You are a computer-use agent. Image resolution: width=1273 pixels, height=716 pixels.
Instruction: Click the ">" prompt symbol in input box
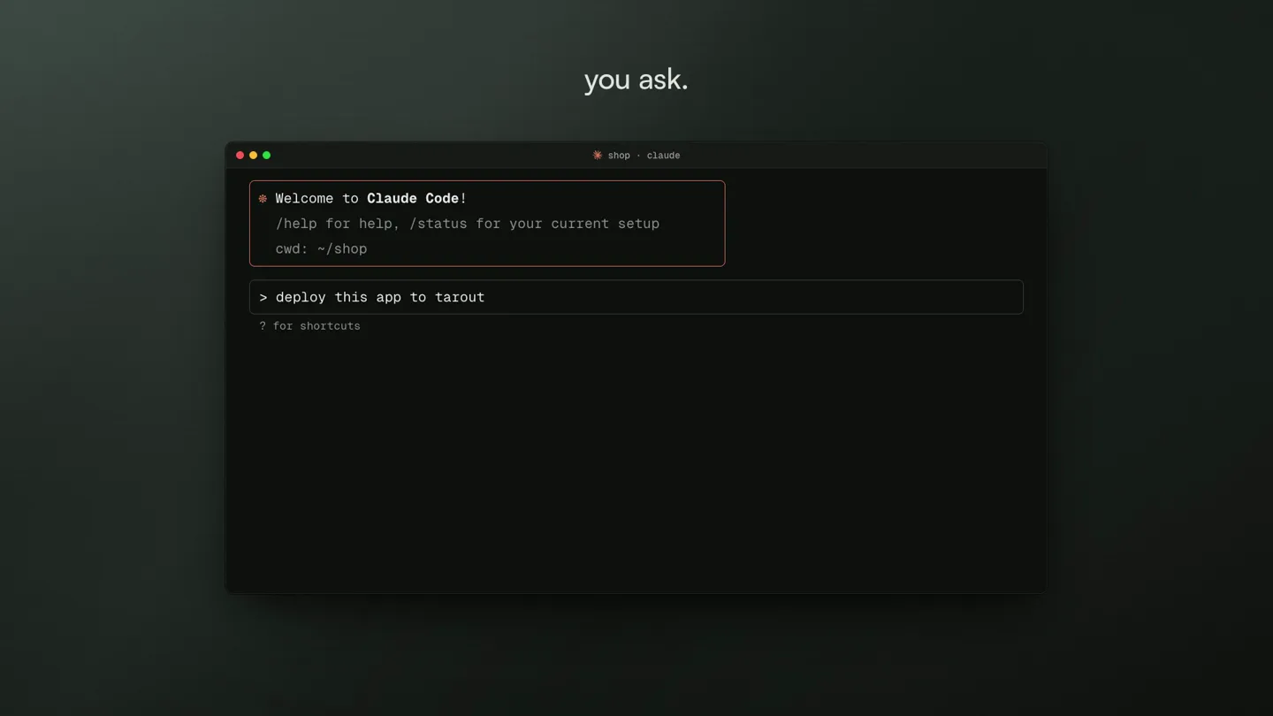pyautogui.click(x=263, y=298)
